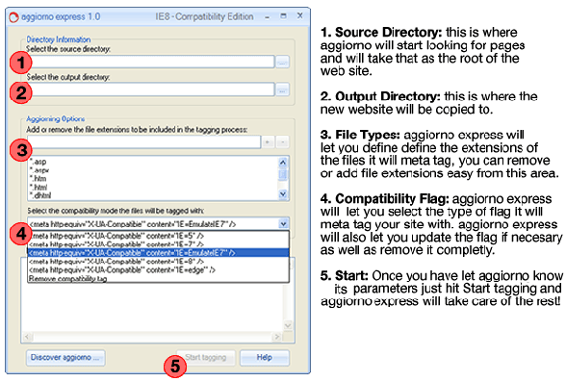The image size is (566, 382).
Task: Choose the IE=7 meta tag option
Action: point(158,244)
